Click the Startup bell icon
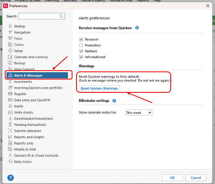The width and height of the screenshot is (215, 184). pos(10,26)
